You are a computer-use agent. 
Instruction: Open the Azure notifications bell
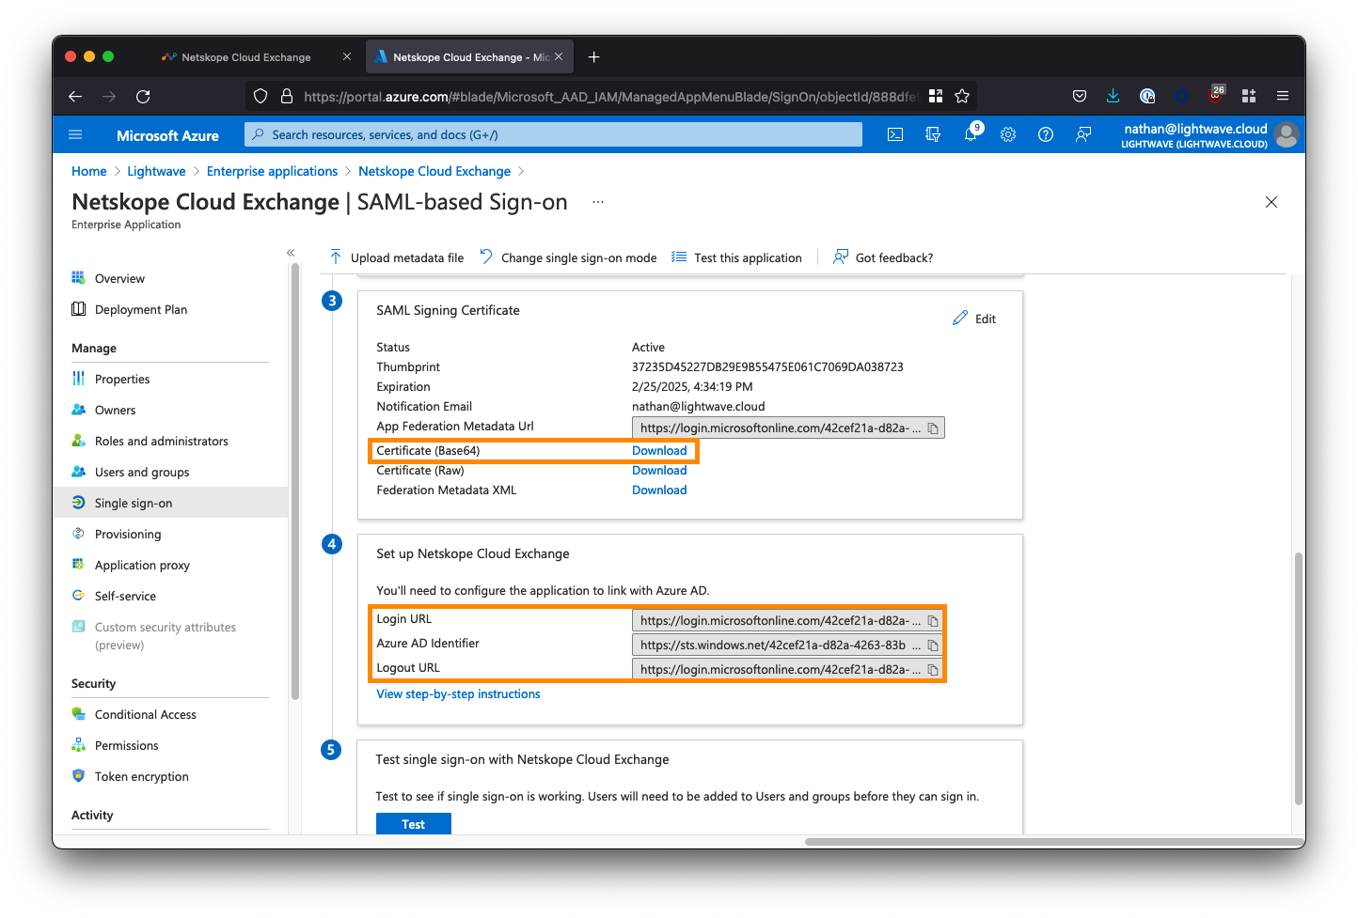pos(971,134)
